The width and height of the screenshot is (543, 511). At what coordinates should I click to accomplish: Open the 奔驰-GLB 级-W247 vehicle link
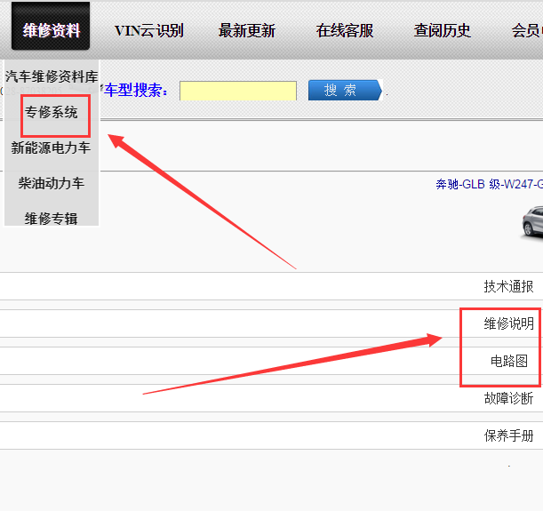(x=489, y=185)
